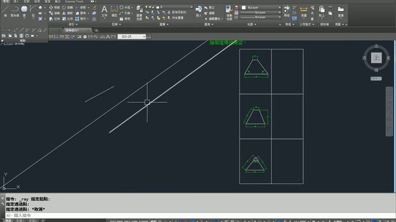Viewport: 396px width, 222px height.
Task: Open a new drawing tab with plus
Action: click(96, 30)
